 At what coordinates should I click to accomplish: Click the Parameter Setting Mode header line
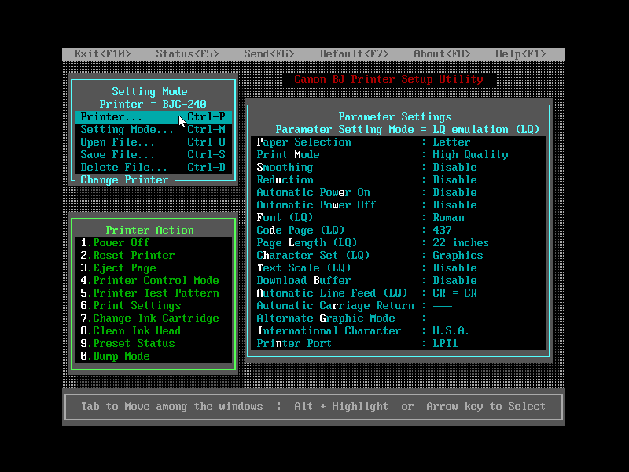click(407, 129)
